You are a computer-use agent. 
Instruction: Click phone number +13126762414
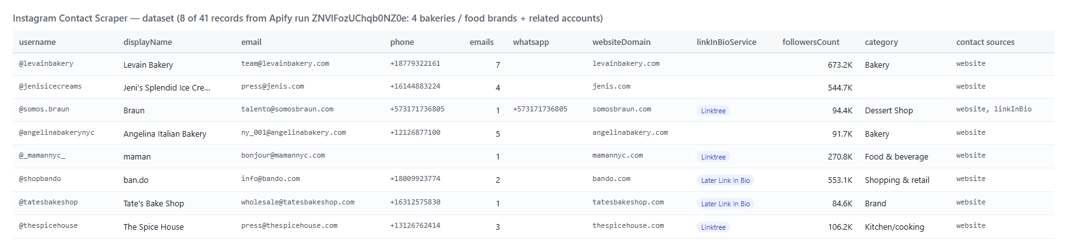pyautogui.click(x=415, y=226)
